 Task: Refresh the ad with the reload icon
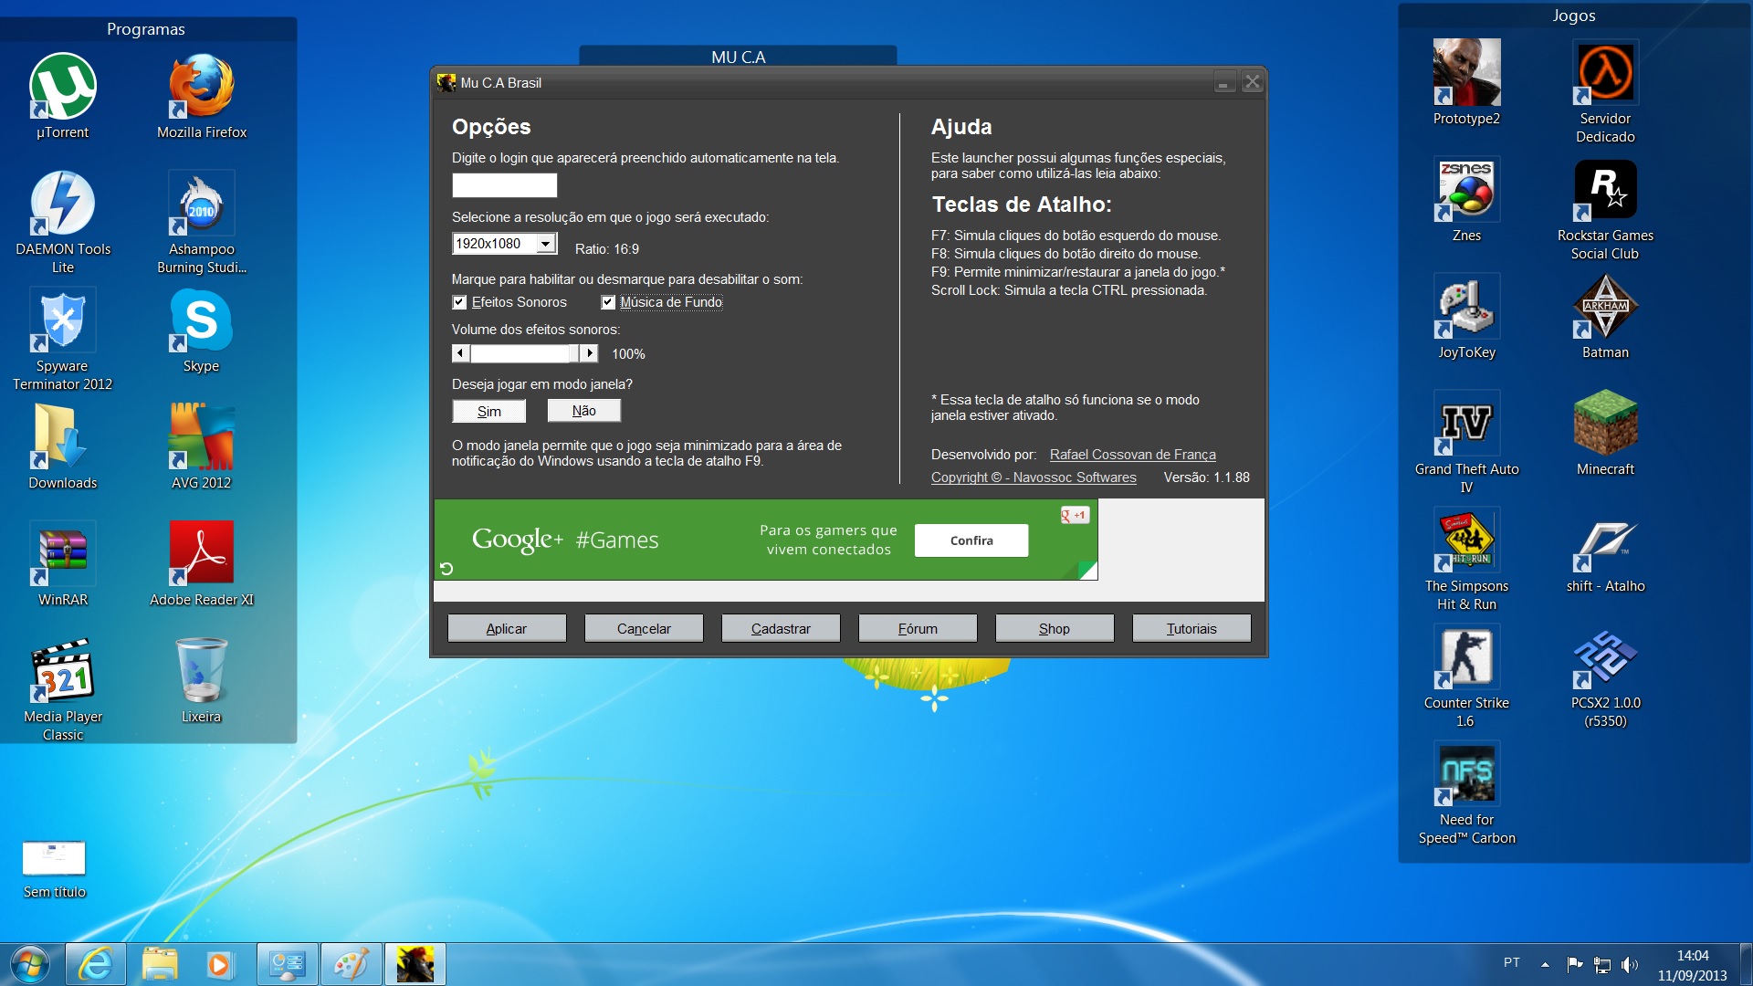(x=446, y=569)
